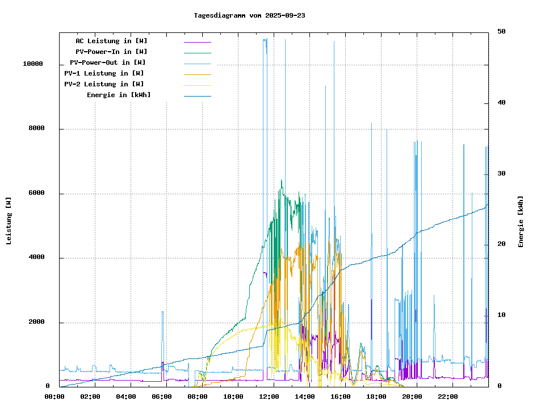The height and width of the screenshot is (409, 545).
Task: Click the chart title Tagesdiagramm vom 2025-09-23
Action: 249,15
